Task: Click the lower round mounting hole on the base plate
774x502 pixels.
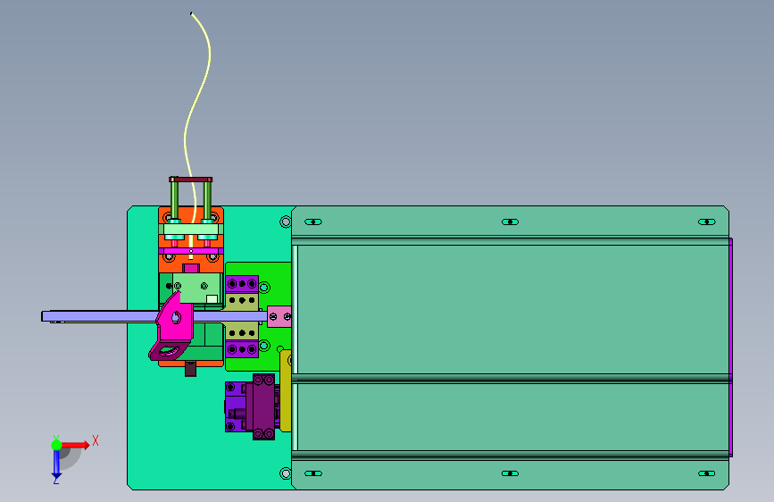Action: [286, 473]
